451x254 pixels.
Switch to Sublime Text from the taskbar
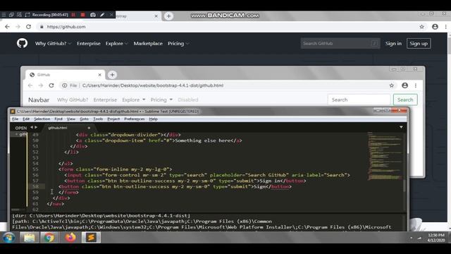(x=91, y=238)
